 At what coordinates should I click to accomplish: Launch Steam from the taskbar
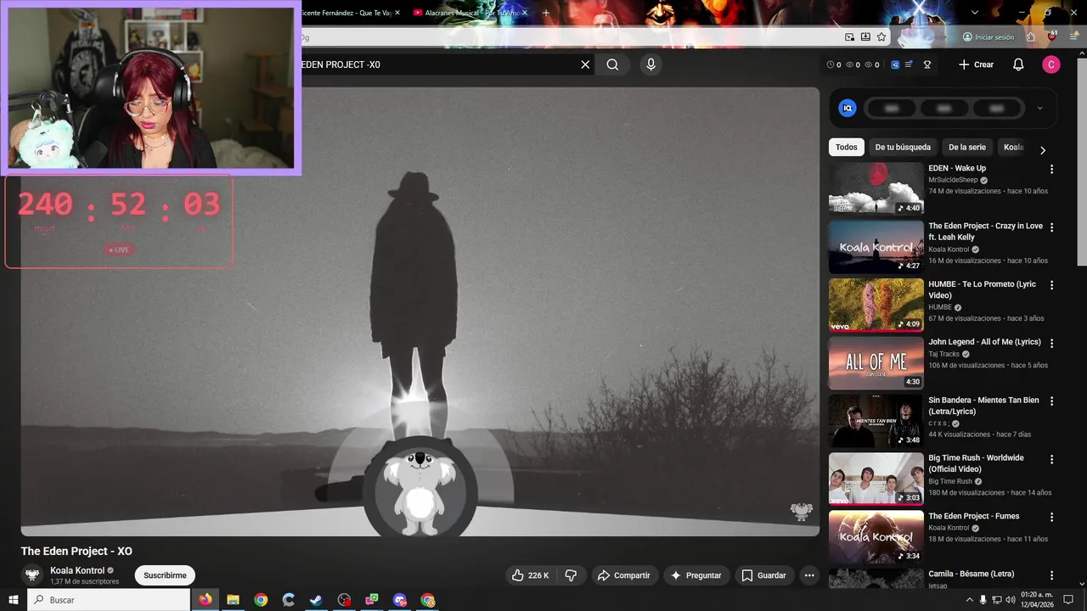(x=316, y=600)
